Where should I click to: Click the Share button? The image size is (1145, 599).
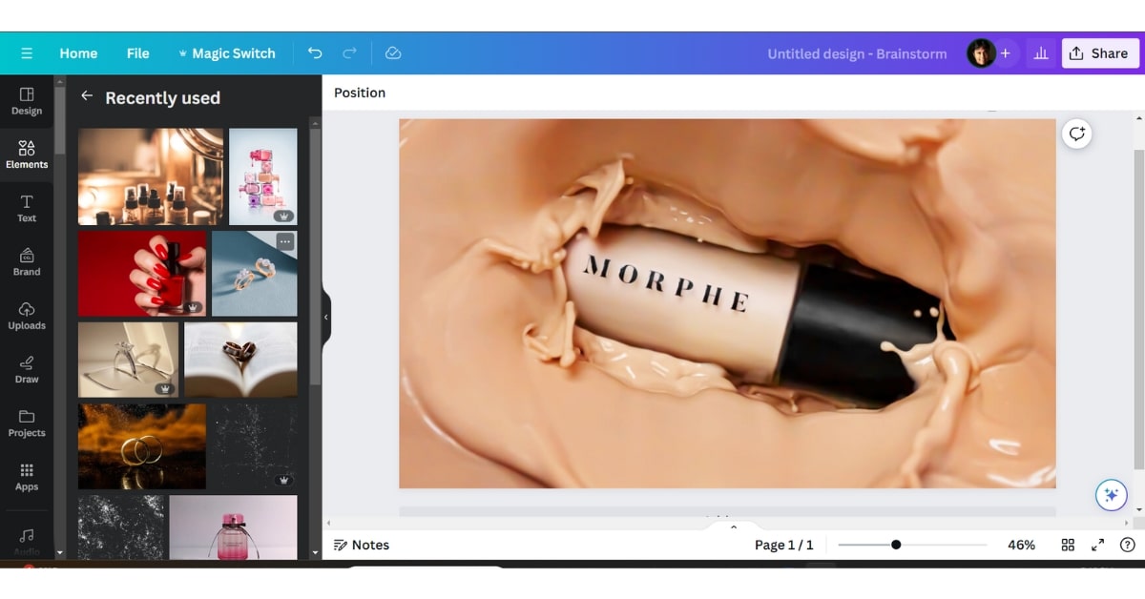coord(1100,53)
